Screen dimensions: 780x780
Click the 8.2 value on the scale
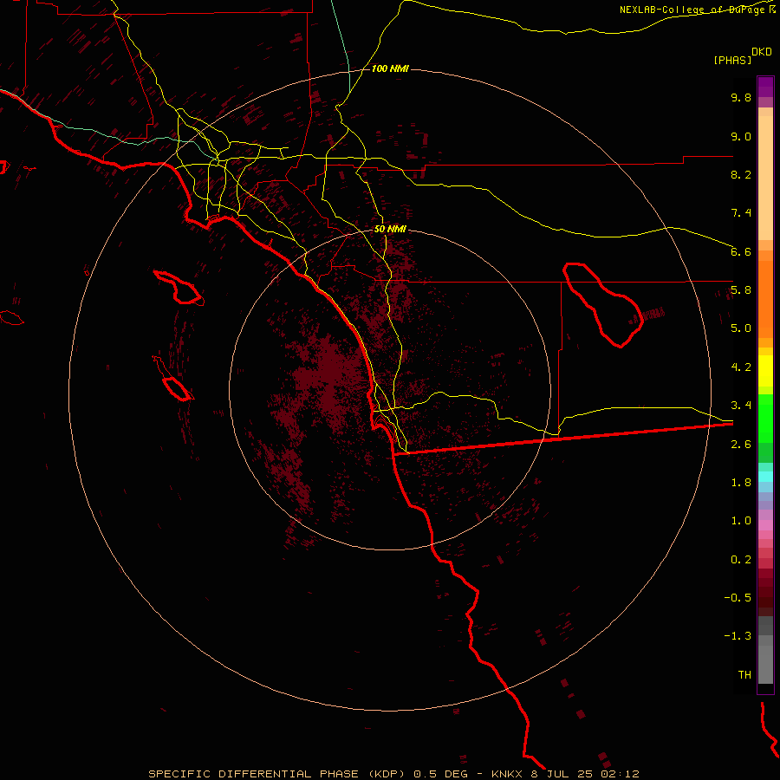point(741,174)
